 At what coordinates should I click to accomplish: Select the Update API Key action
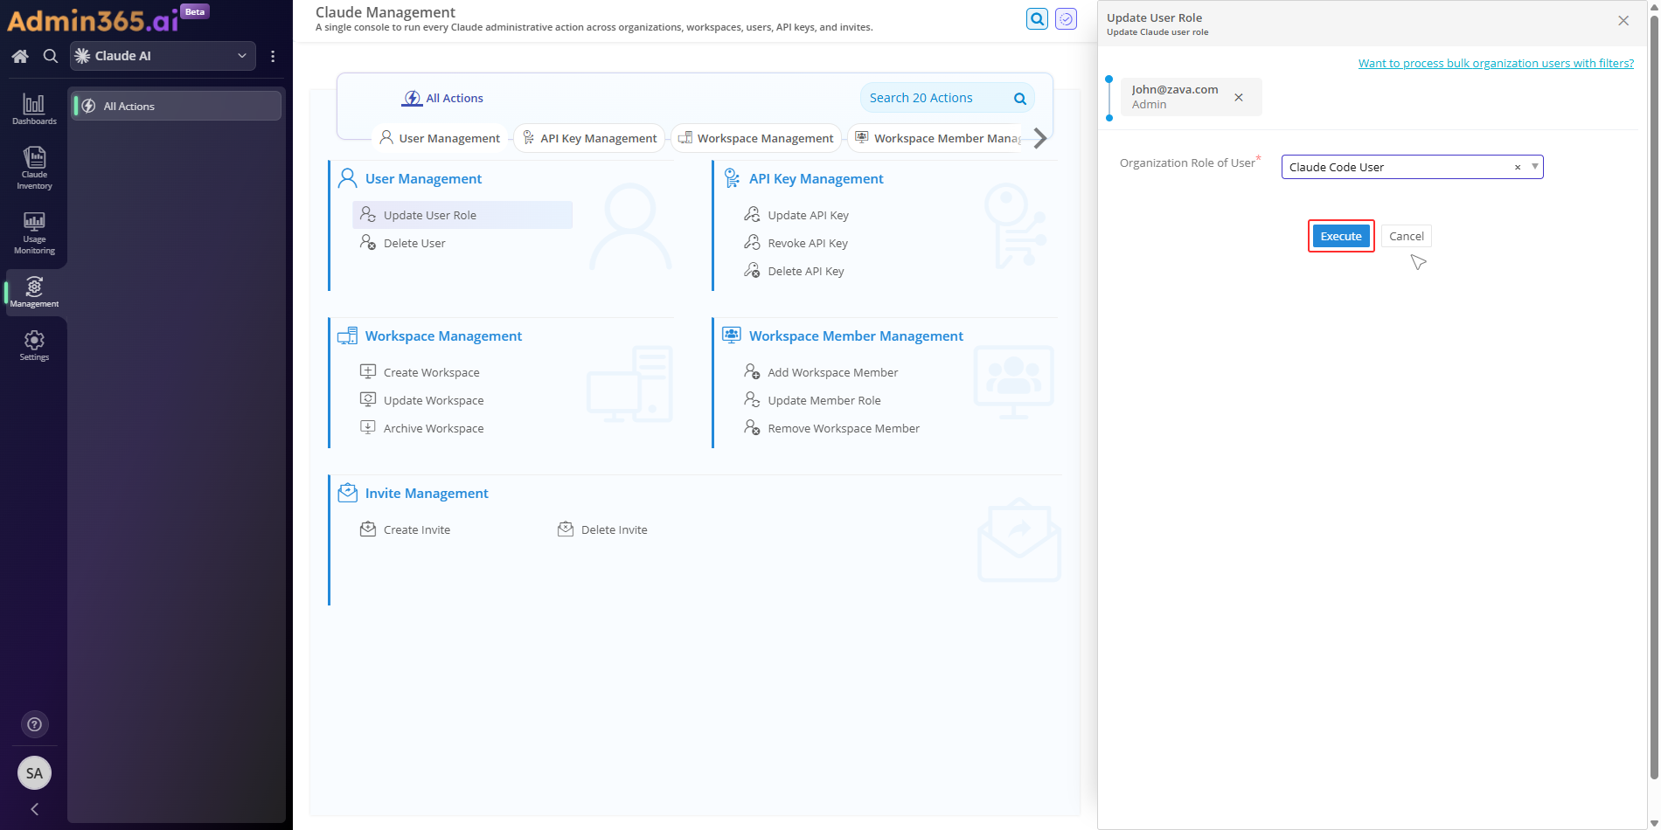pos(808,215)
